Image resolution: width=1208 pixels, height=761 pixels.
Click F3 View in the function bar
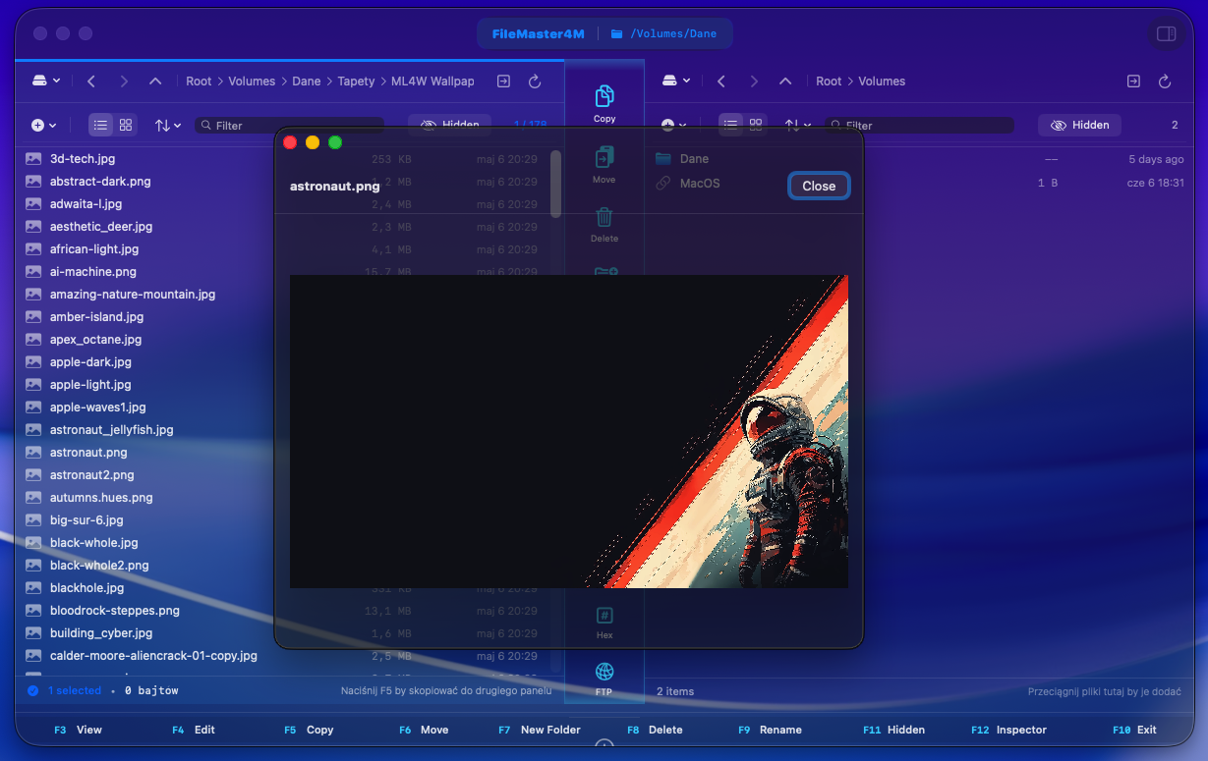pyautogui.click(x=78, y=730)
